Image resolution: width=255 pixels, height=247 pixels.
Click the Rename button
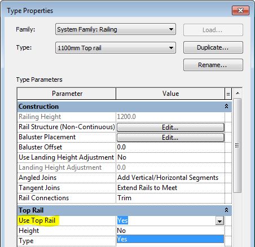click(213, 65)
